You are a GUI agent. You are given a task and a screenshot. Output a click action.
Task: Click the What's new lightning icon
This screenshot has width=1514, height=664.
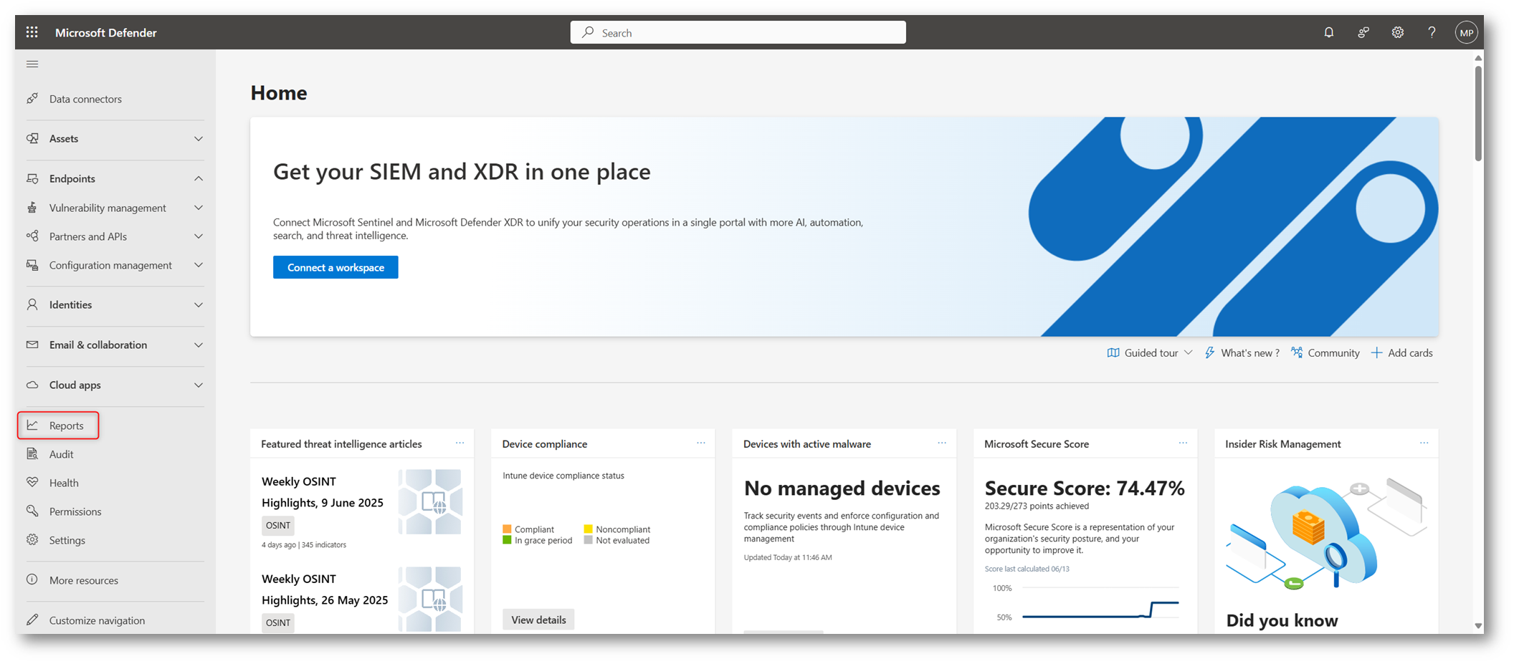[x=1210, y=352]
